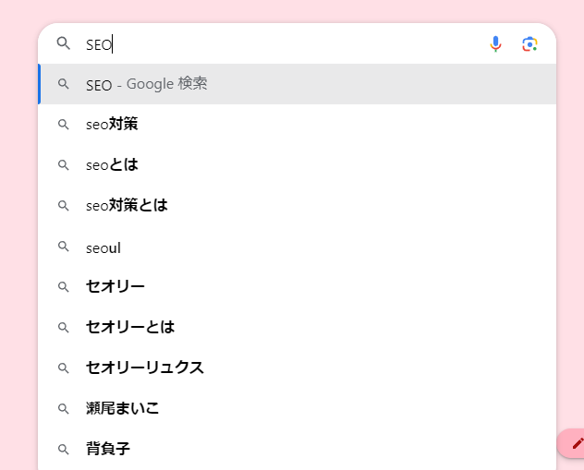This screenshot has height=470, width=584.
Task: Open Google Lens image search icon
Action: pos(529,44)
